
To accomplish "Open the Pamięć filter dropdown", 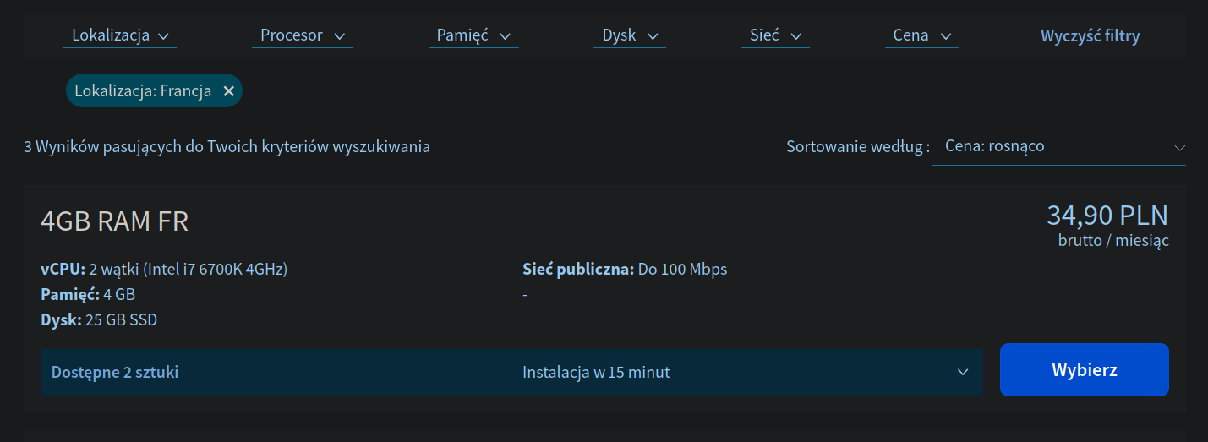I will pyautogui.click(x=473, y=35).
